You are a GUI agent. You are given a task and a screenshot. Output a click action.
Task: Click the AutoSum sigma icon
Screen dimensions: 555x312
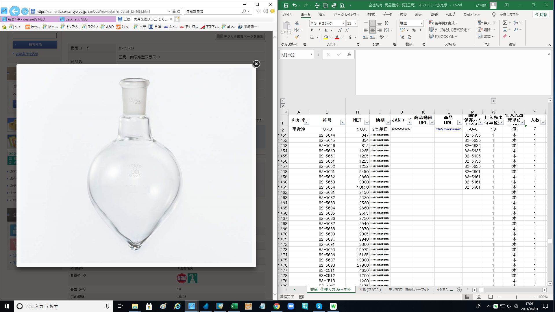[x=505, y=23]
